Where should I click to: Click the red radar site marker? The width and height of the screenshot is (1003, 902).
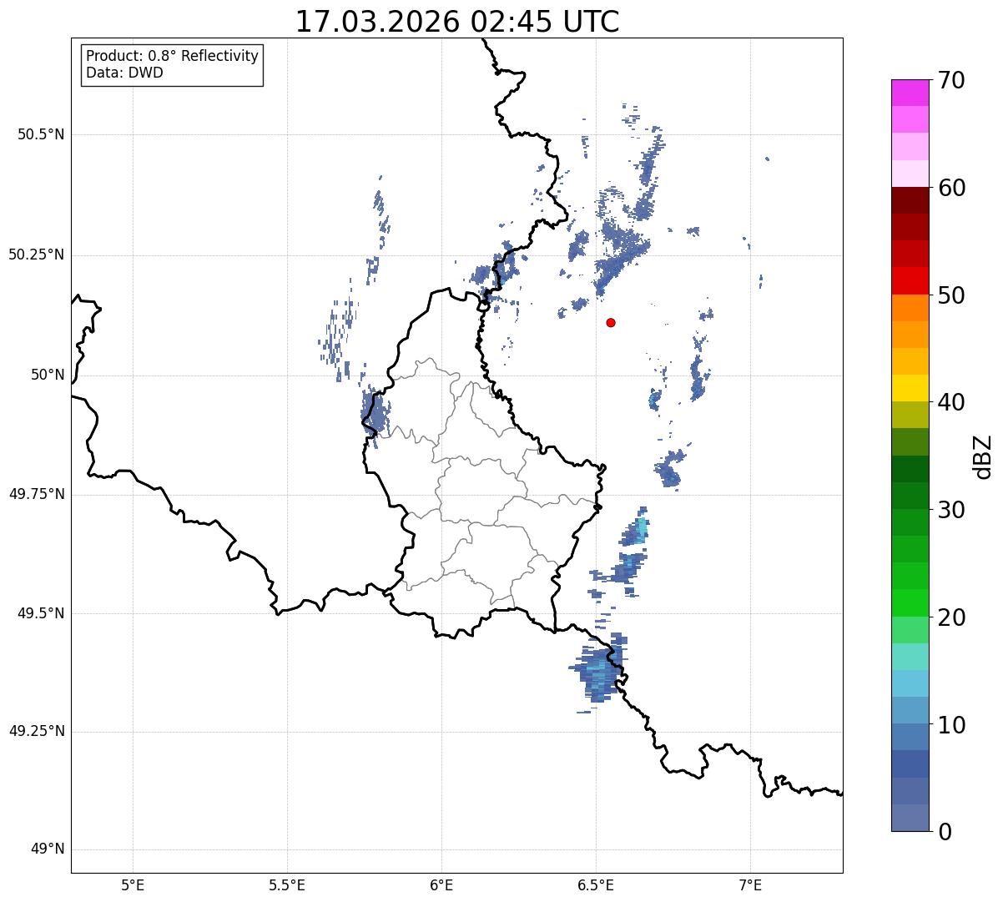[x=611, y=322]
